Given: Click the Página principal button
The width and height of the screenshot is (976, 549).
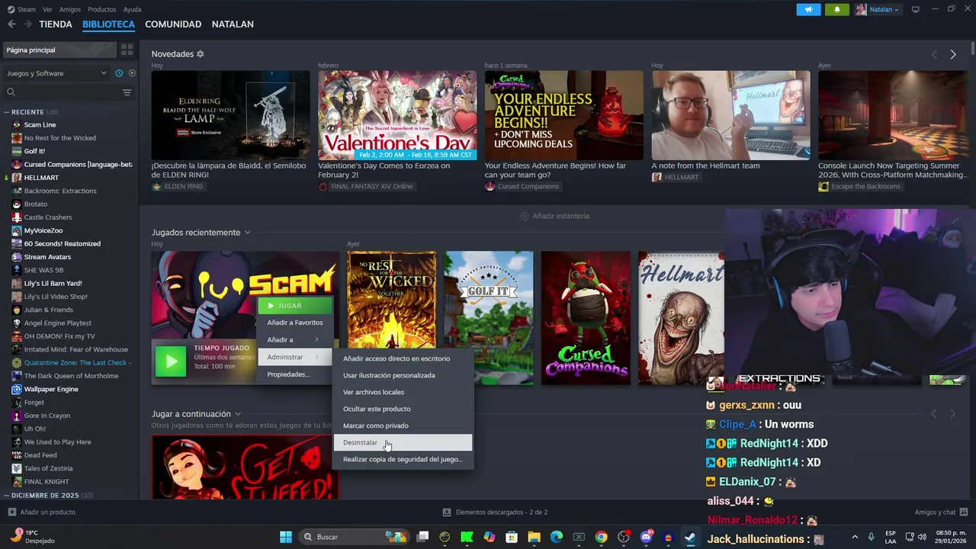Looking at the screenshot, I should 59,50.
